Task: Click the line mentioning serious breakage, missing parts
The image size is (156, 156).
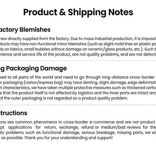Action: pos(78,132)
